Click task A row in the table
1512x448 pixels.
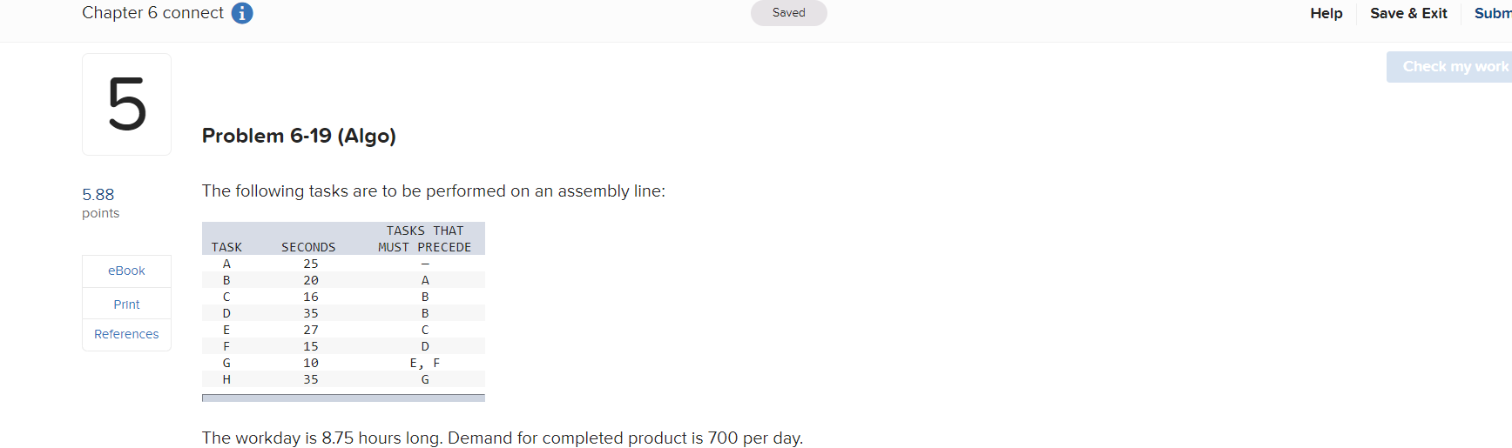(x=343, y=264)
